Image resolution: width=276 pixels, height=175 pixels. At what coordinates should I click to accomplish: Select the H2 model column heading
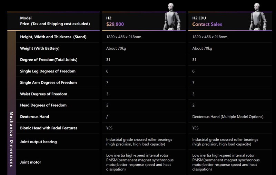109,18
